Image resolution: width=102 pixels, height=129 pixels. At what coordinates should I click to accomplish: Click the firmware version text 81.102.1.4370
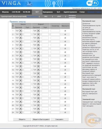(x=96, y=8)
